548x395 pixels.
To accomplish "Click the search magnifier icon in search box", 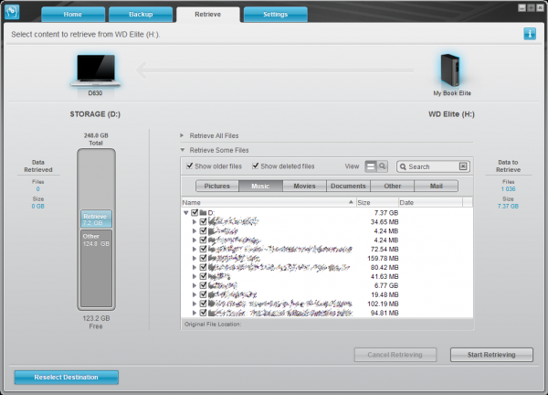I will (x=403, y=166).
